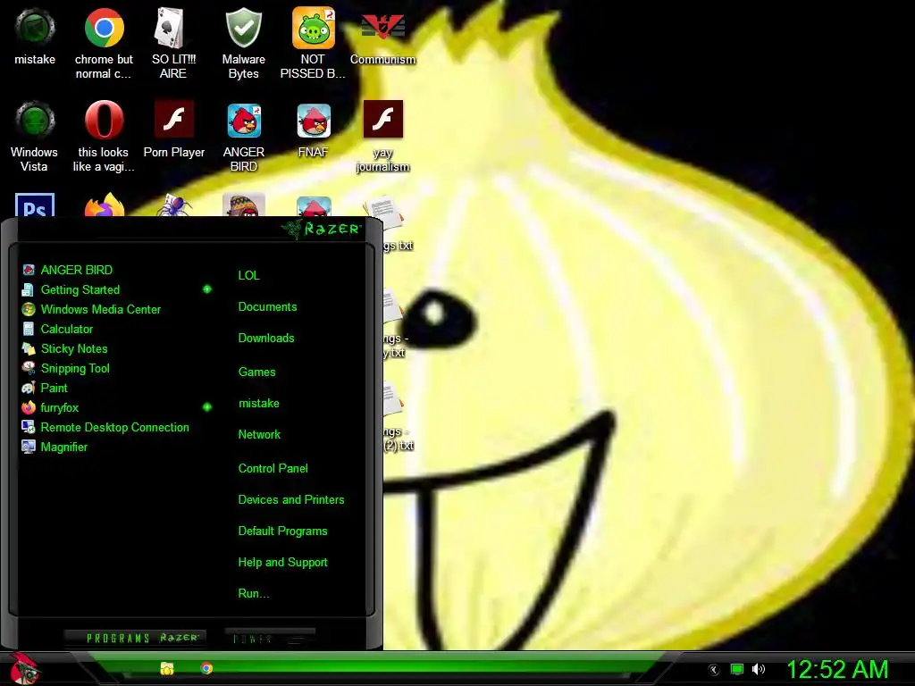Viewport: 915px width, 686px height.
Task: Open the Photoshop Ps desktop icon
Action: point(35,205)
